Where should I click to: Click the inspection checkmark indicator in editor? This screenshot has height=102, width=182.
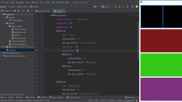130,15
